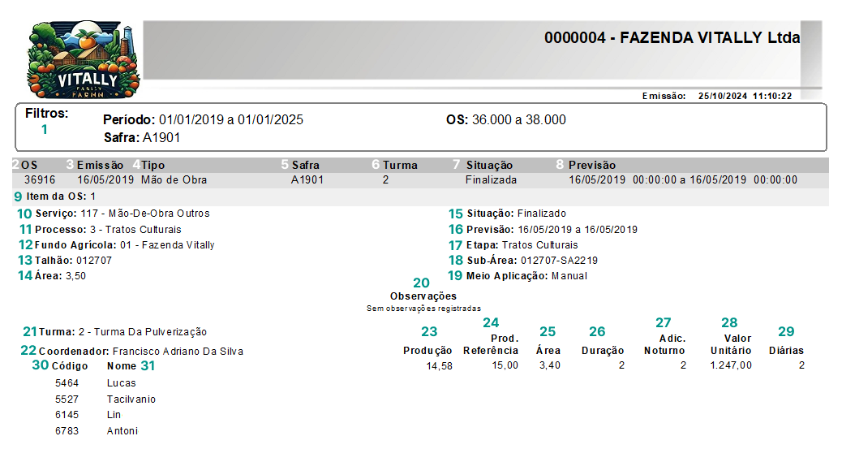Screen dimensions: 842x449
Task: Click worker name Lin
Action: [x=114, y=415]
